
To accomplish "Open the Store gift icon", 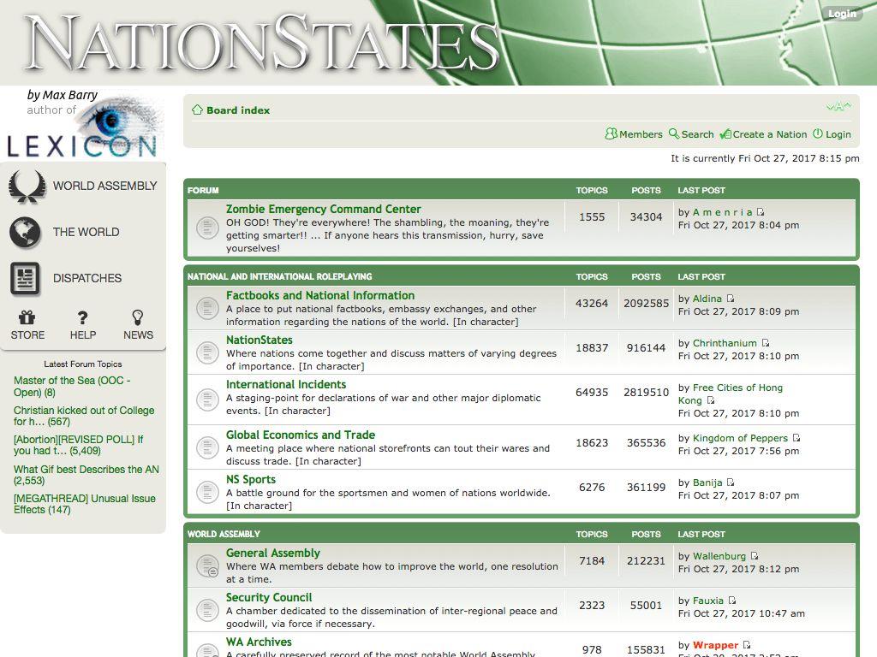I will pos(27,318).
